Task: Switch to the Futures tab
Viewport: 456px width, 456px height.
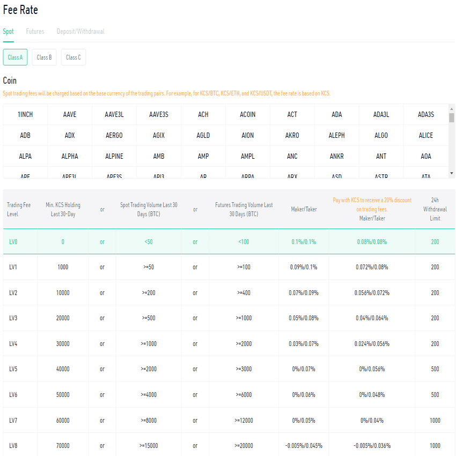Action: [x=35, y=31]
